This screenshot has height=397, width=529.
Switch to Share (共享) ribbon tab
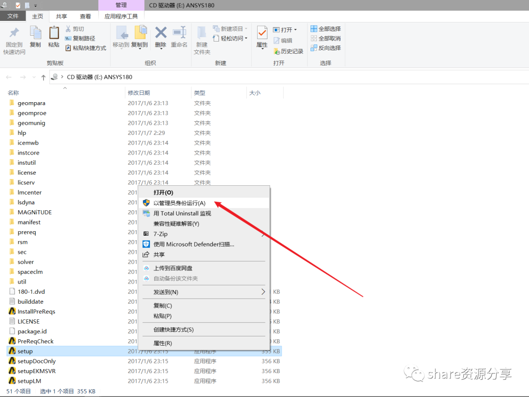[x=61, y=16]
